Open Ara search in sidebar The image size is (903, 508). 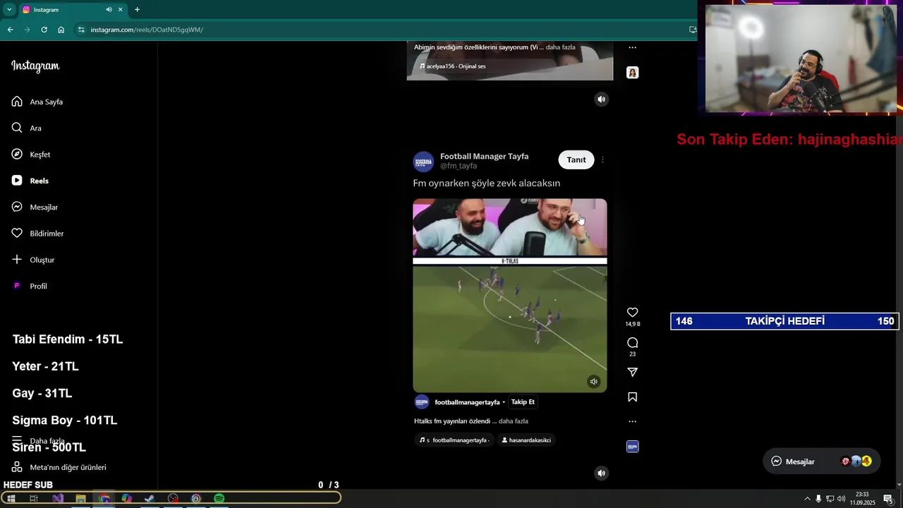(x=27, y=128)
